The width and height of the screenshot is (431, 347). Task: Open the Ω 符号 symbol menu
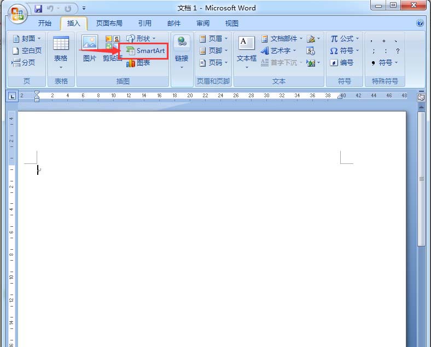[345, 51]
